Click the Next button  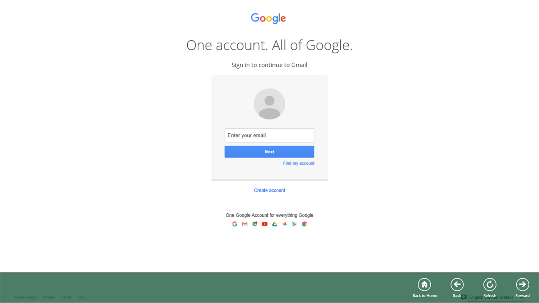pyautogui.click(x=269, y=152)
